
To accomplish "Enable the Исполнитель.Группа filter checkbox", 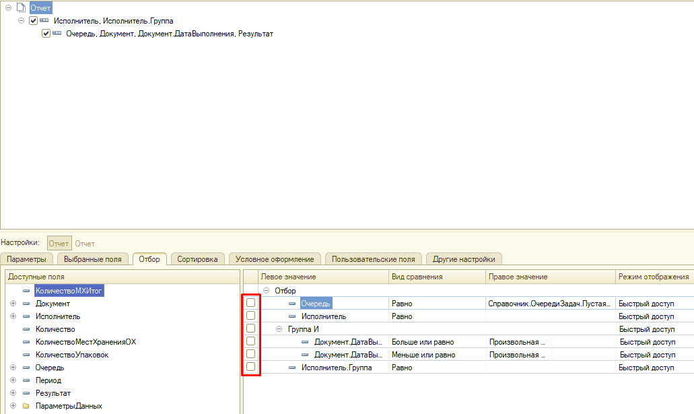I will (251, 367).
